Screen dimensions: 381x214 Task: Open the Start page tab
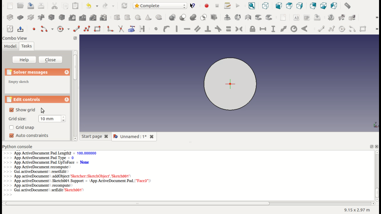(92, 136)
